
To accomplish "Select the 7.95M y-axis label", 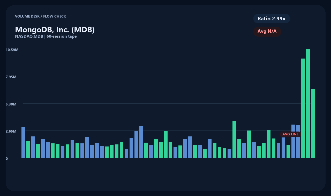I will tap(11, 77).
